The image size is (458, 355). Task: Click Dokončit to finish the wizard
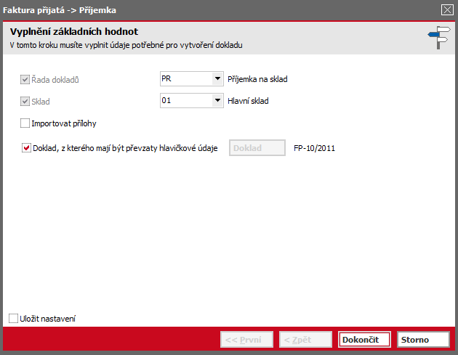pyautogui.click(x=364, y=340)
